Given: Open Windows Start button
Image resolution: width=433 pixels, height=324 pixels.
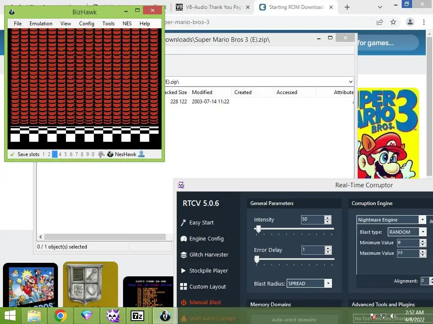Looking at the screenshot, I should tap(10, 316).
